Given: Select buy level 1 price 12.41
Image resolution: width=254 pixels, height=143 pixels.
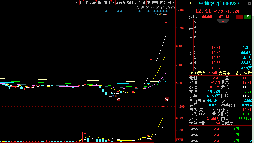Looking at the screenshot, I should coord(216,47).
